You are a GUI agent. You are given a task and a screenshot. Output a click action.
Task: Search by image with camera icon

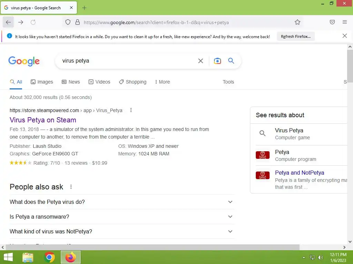pos(218,61)
